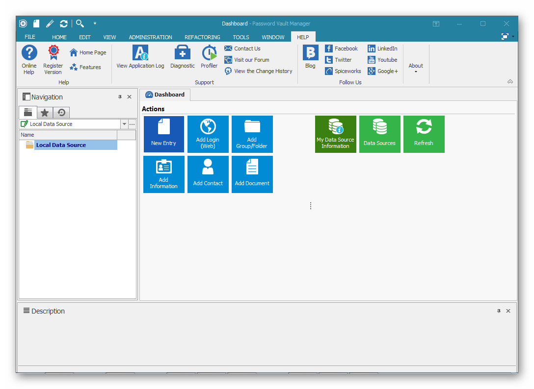Click the Name column header

click(68, 135)
